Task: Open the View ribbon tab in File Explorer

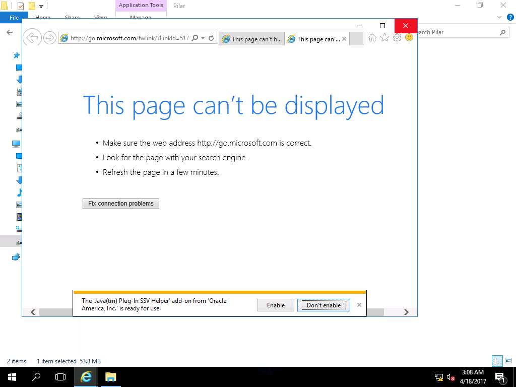Action: pos(100,18)
